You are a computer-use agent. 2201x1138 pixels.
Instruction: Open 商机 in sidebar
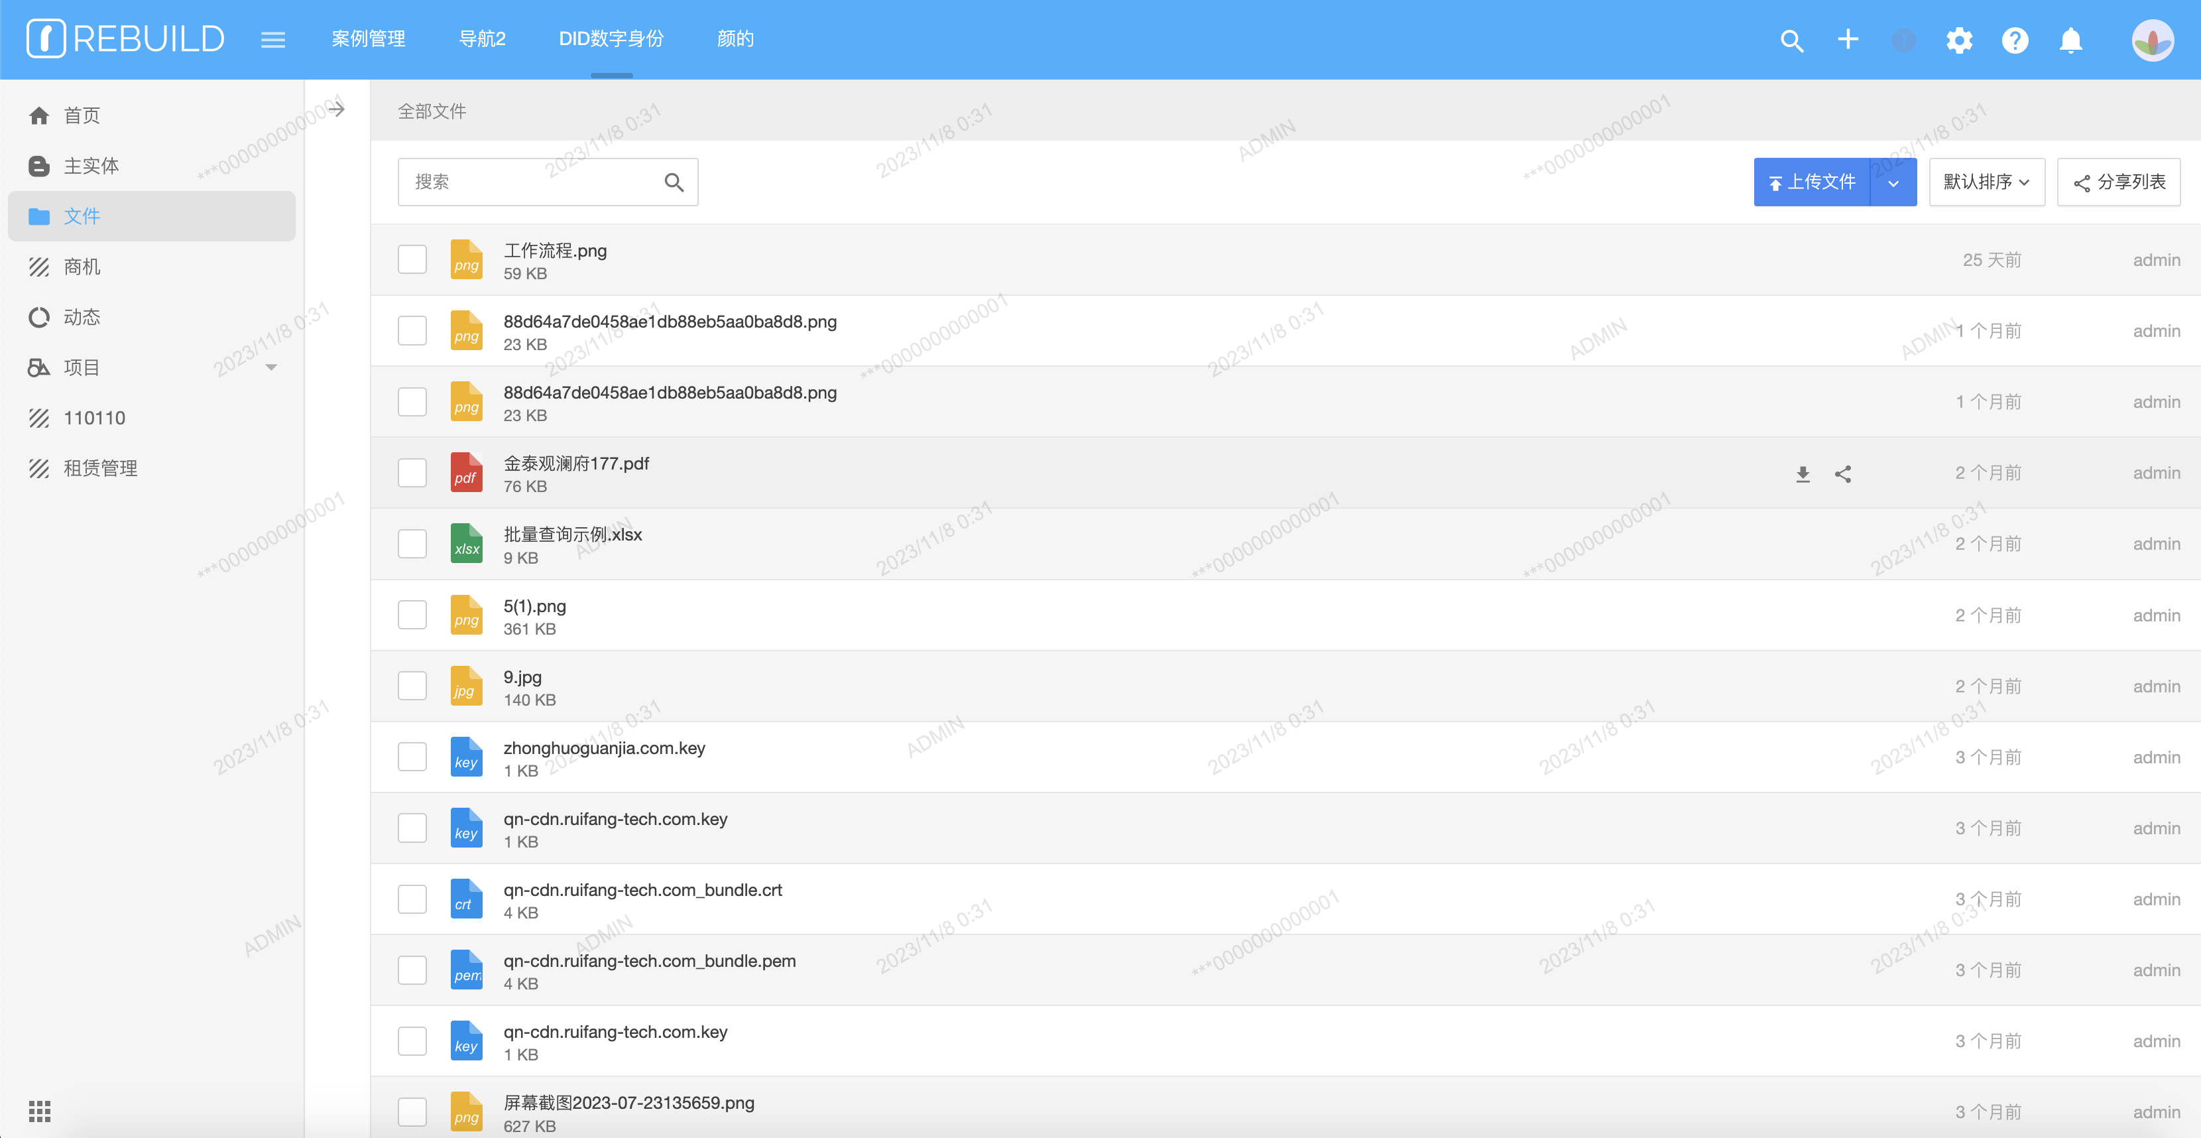[x=152, y=267]
